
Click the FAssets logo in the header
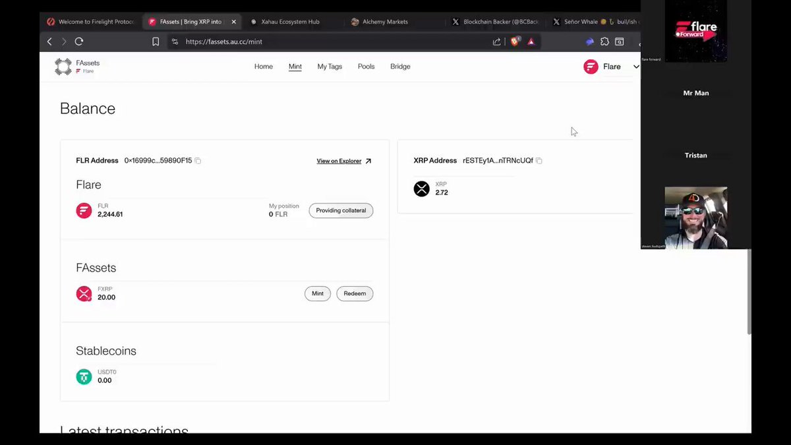tap(63, 67)
